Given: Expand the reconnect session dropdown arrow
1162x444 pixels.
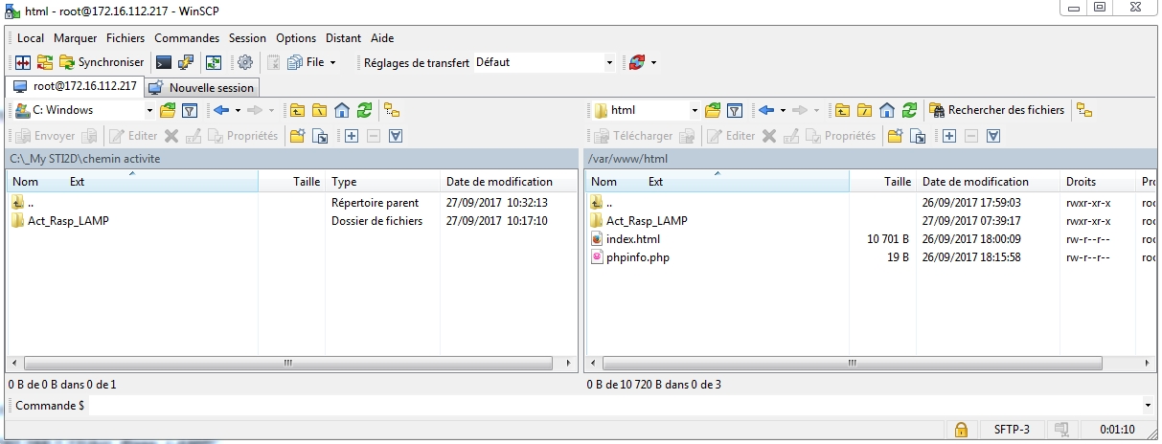Looking at the screenshot, I should 653,62.
